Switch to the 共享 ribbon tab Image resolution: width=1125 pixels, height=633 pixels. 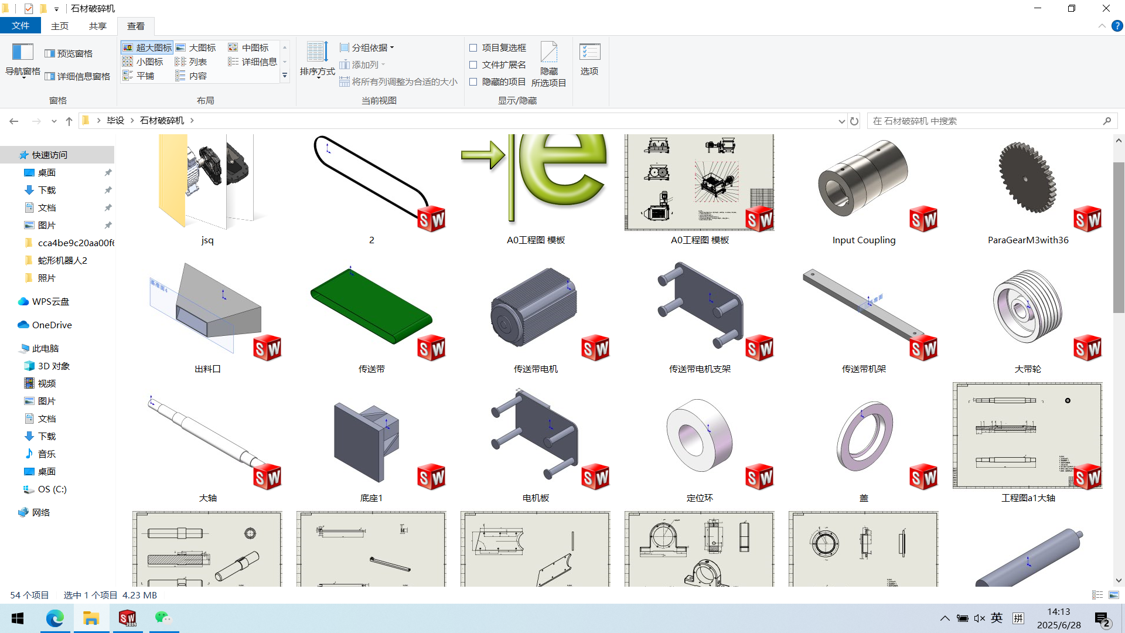[98, 26]
